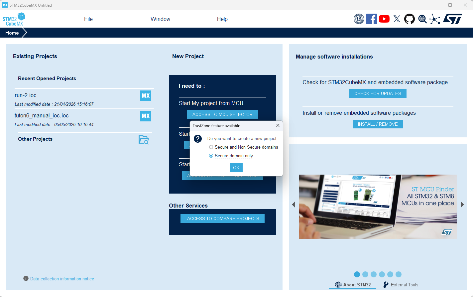Click the globe search wiki icon

422,19
